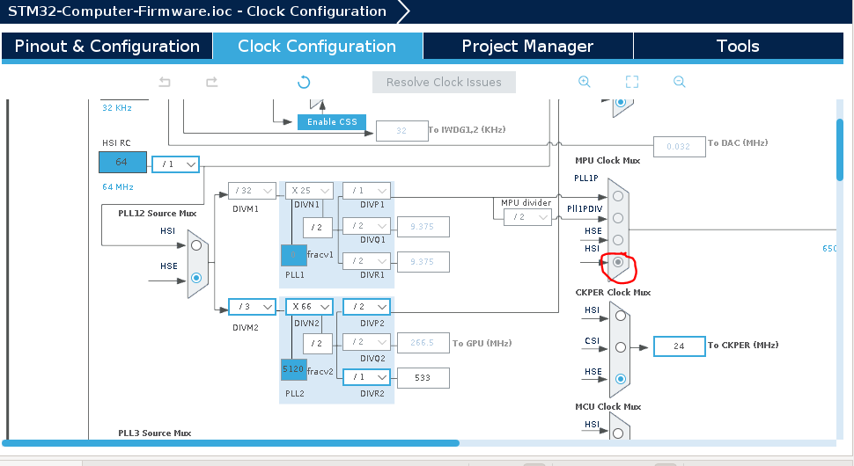Switch to Clock Configuration tab

317,47
